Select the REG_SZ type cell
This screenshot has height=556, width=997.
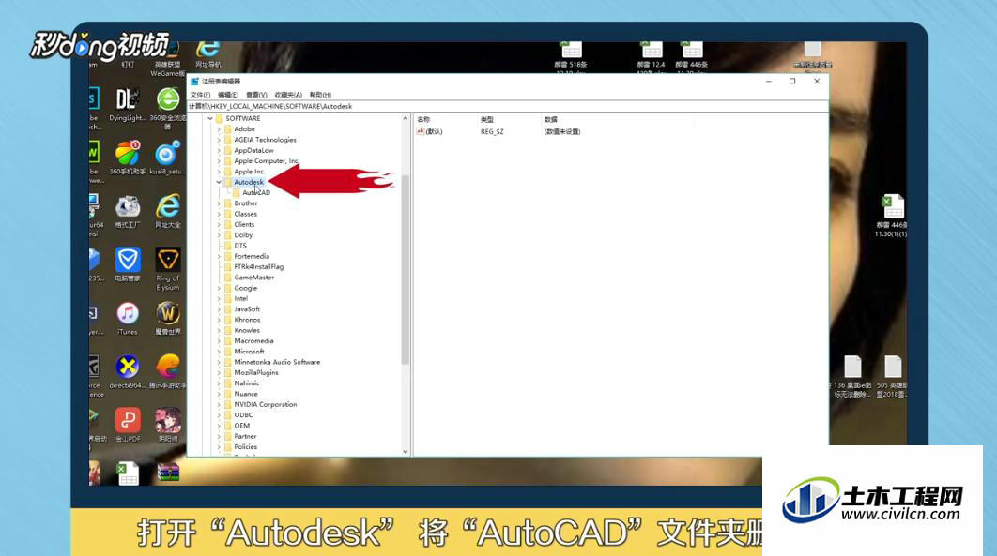(492, 131)
